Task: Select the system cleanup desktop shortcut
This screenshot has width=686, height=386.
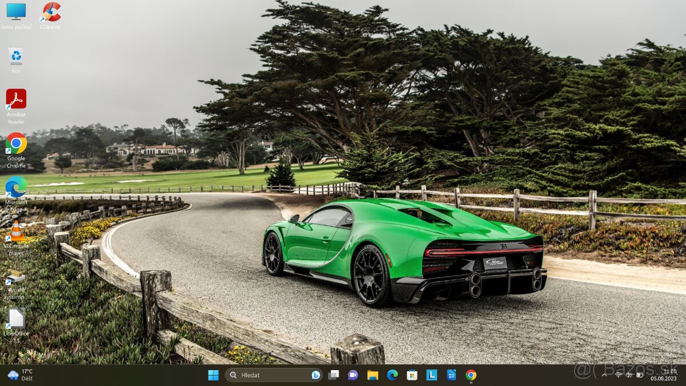Action: pyautogui.click(x=16, y=277)
